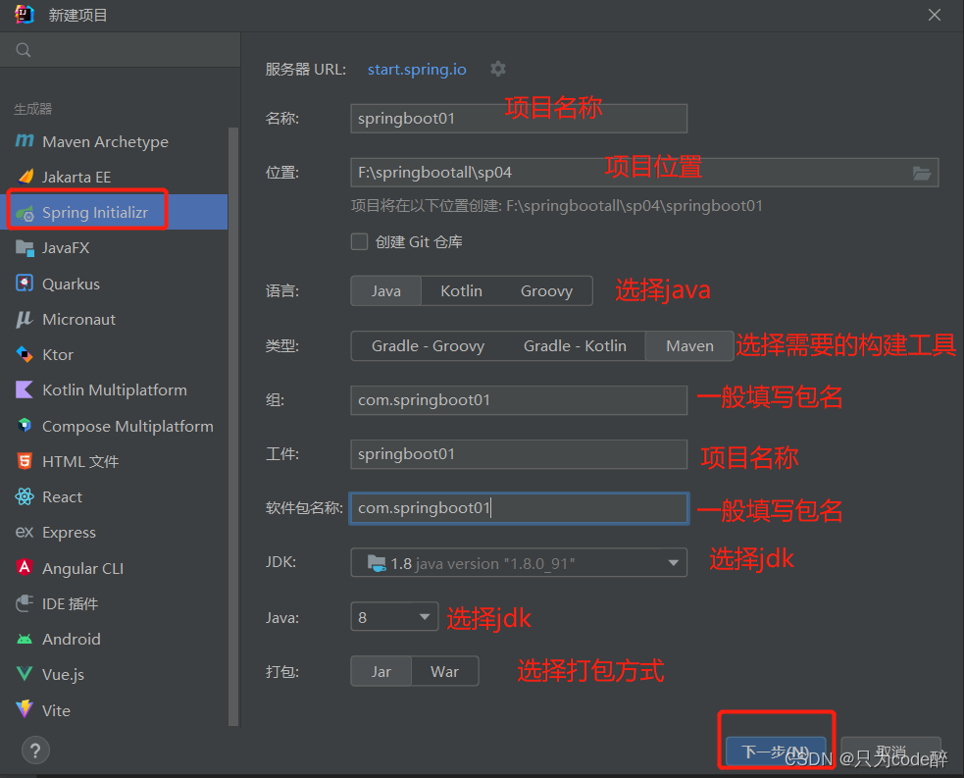Click the HTML5 file icon

pyautogui.click(x=25, y=461)
